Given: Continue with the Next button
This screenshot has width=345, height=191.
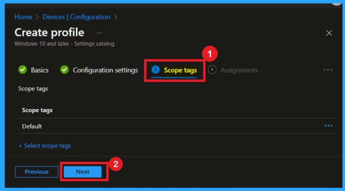Looking at the screenshot, I should pyautogui.click(x=83, y=172).
